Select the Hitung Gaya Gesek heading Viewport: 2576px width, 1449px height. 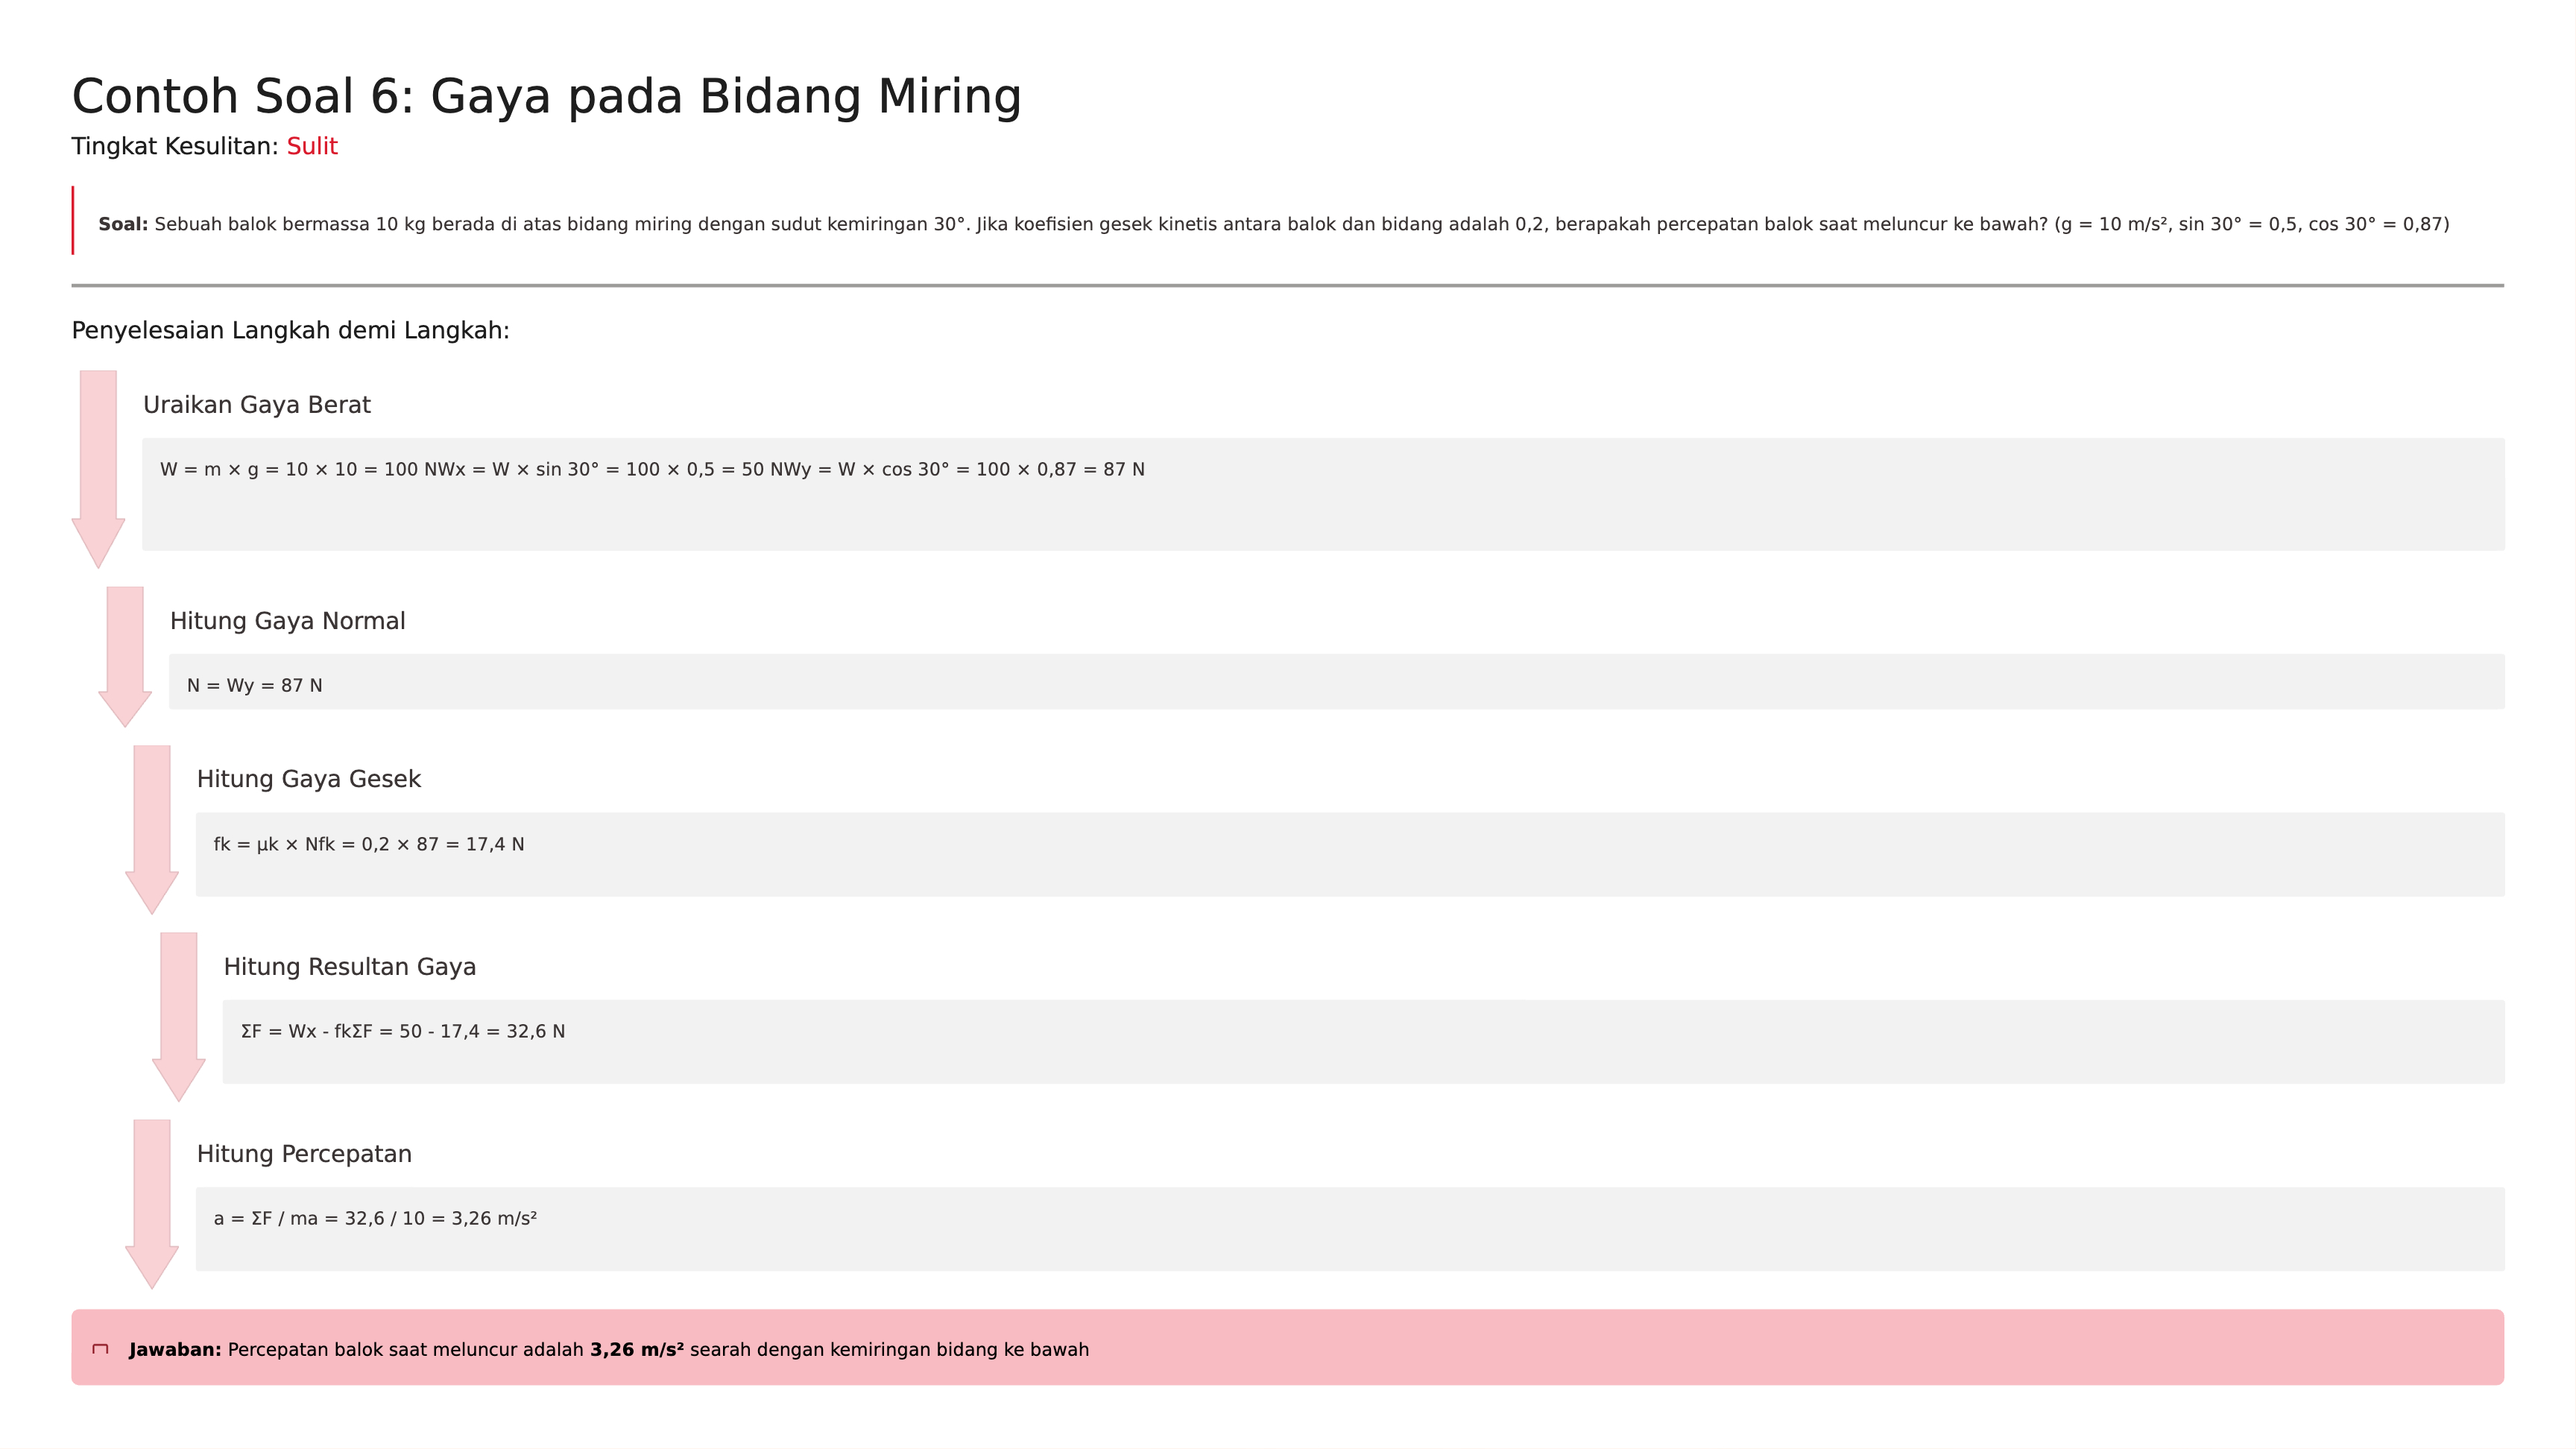(x=309, y=779)
